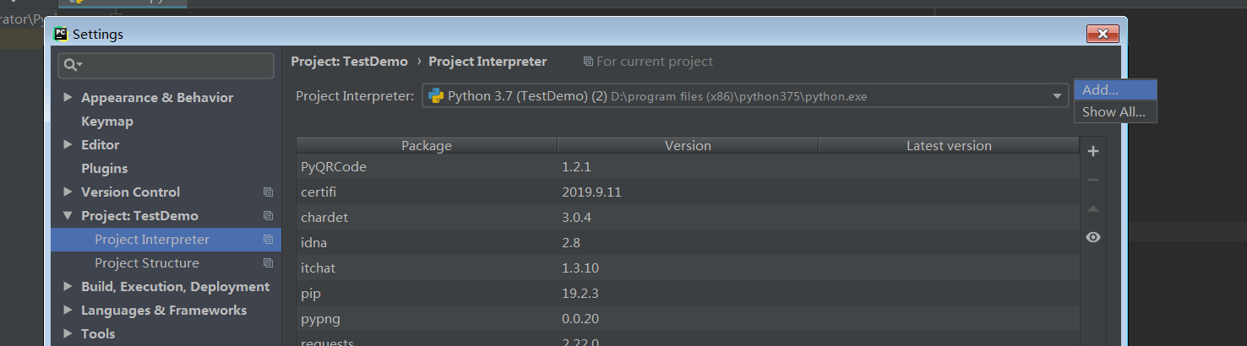Collapse the Project: TestDemo section
The height and width of the screenshot is (346, 1247).
pyautogui.click(x=68, y=215)
